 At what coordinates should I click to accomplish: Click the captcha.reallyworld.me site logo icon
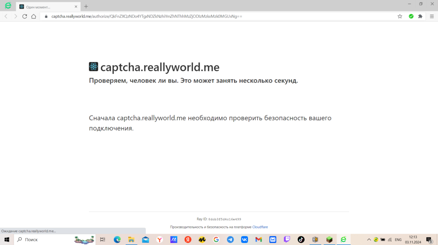pyautogui.click(x=93, y=66)
